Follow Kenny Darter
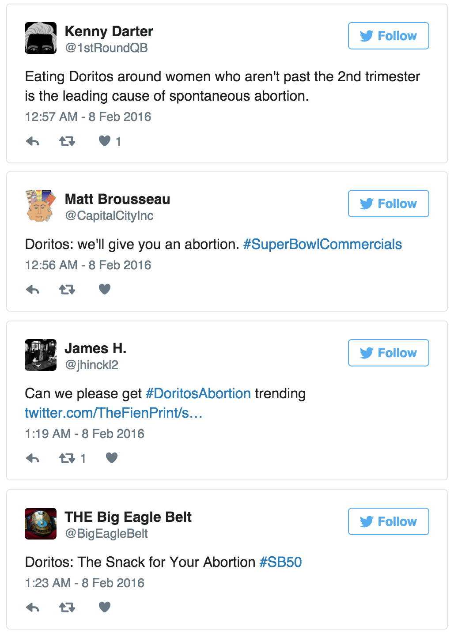454x634 pixels. [x=388, y=36]
